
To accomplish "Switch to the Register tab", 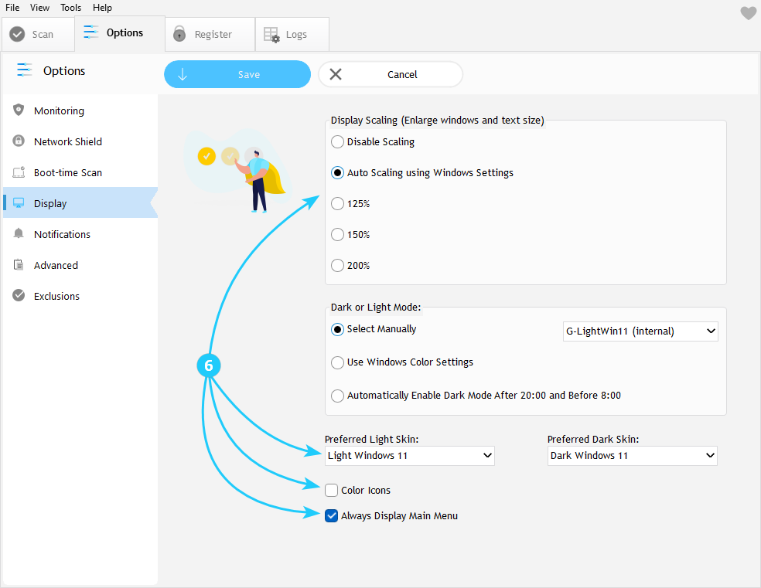I will pyautogui.click(x=210, y=35).
